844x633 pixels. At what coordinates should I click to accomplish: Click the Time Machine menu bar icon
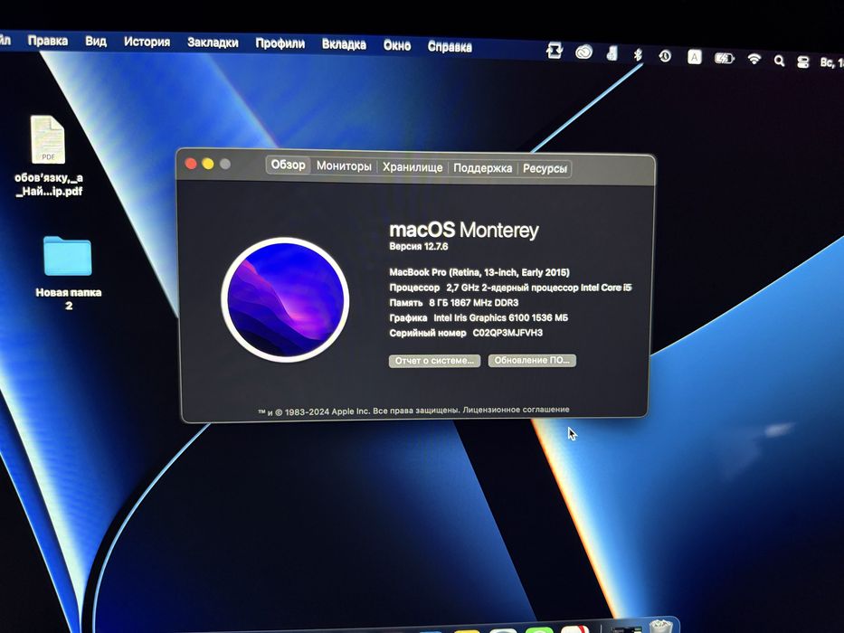665,55
